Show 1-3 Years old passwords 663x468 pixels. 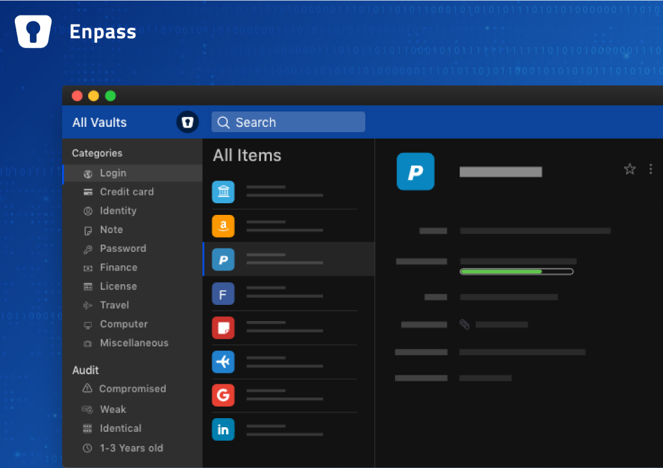132,448
